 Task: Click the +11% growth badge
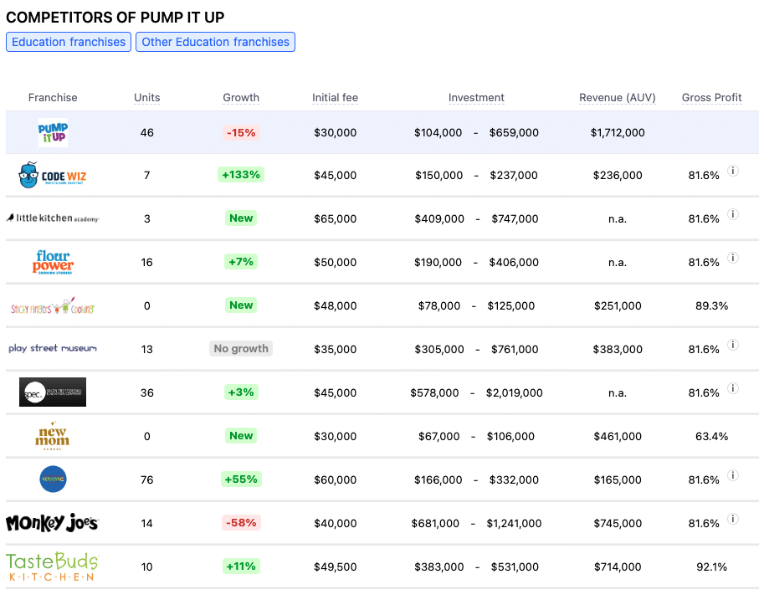(x=241, y=567)
